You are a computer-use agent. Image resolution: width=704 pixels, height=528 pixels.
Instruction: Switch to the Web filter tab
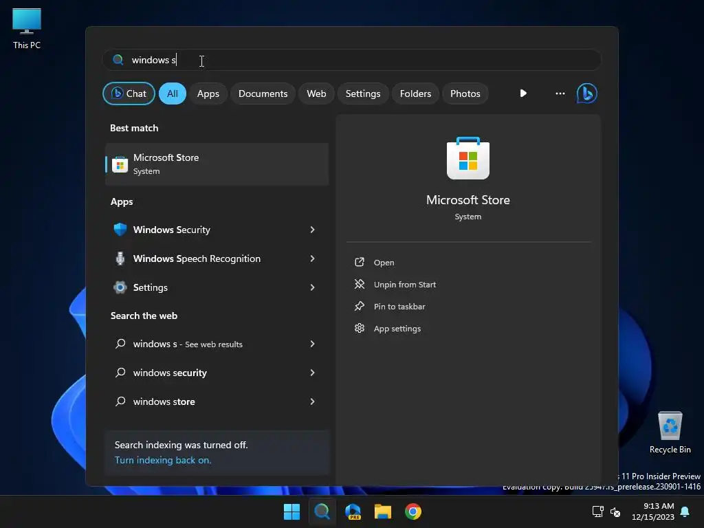coord(316,93)
